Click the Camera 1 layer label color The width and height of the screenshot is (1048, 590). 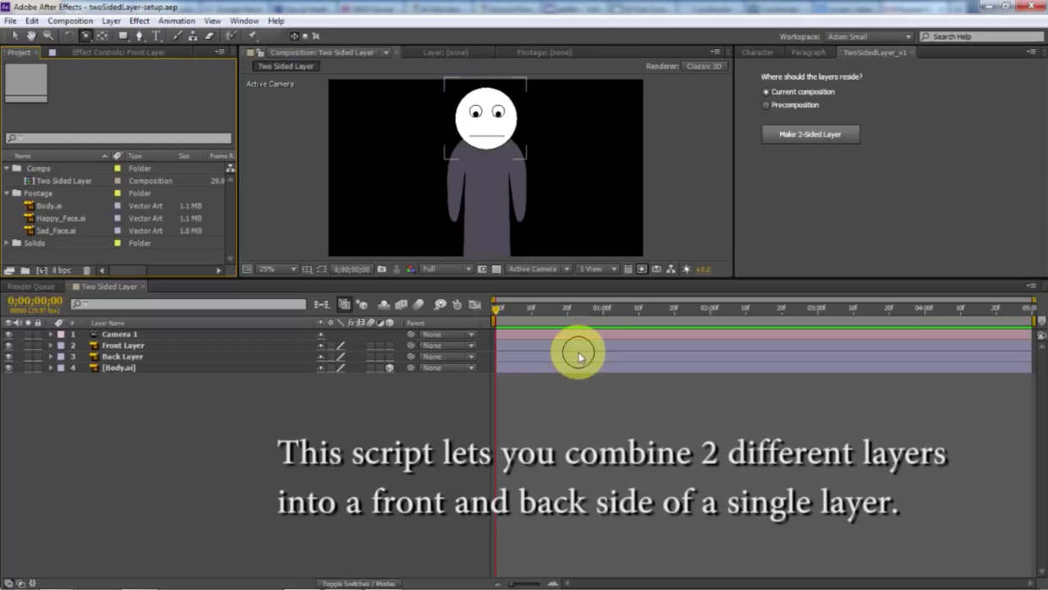(x=61, y=335)
